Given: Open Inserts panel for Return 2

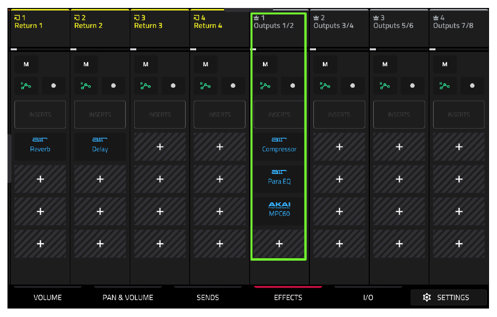Looking at the screenshot, I should 100,115.
